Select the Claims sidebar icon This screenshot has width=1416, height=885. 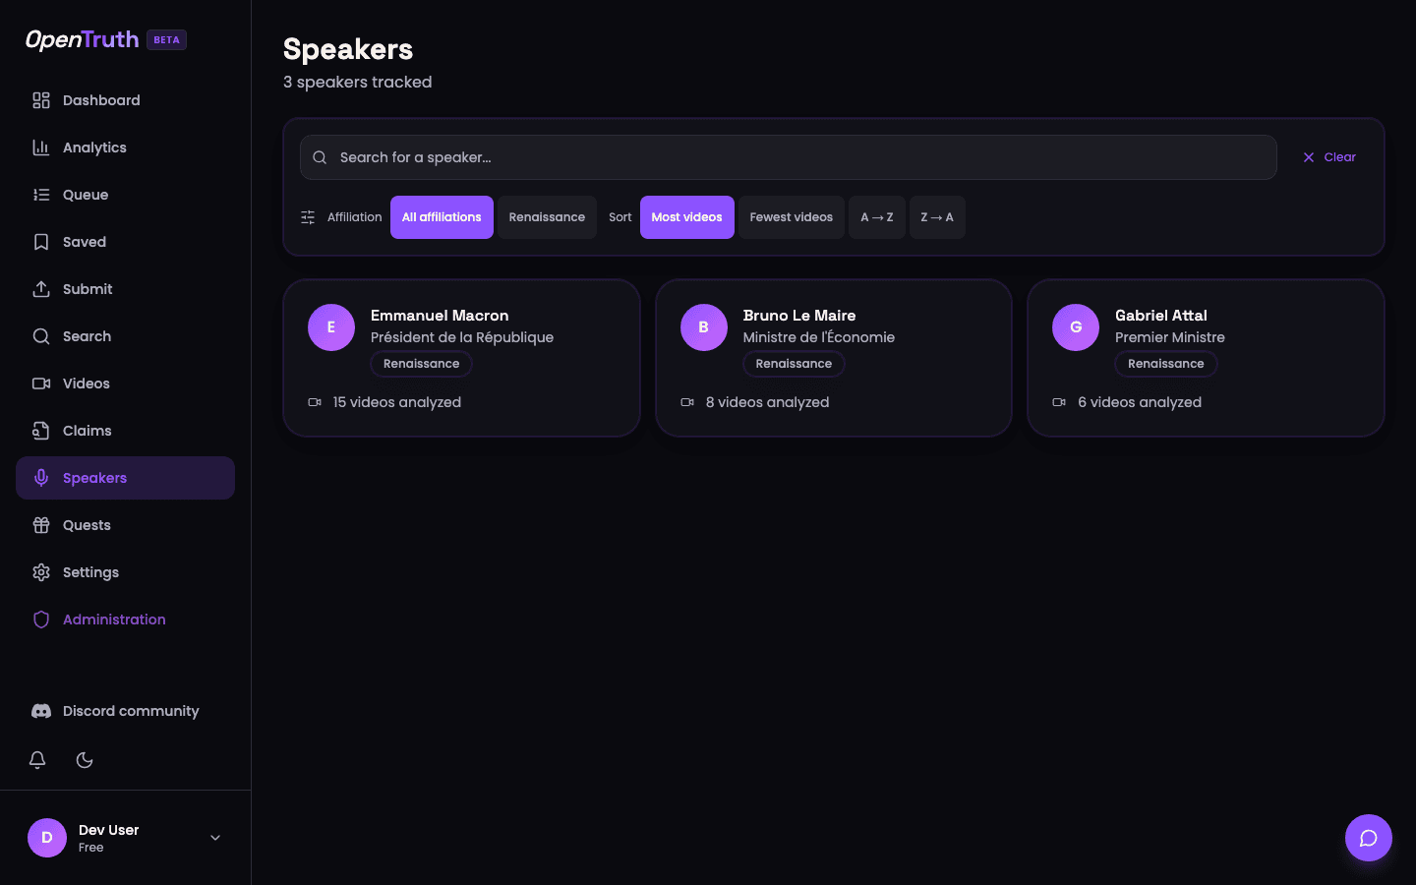[x=40, y=430]
